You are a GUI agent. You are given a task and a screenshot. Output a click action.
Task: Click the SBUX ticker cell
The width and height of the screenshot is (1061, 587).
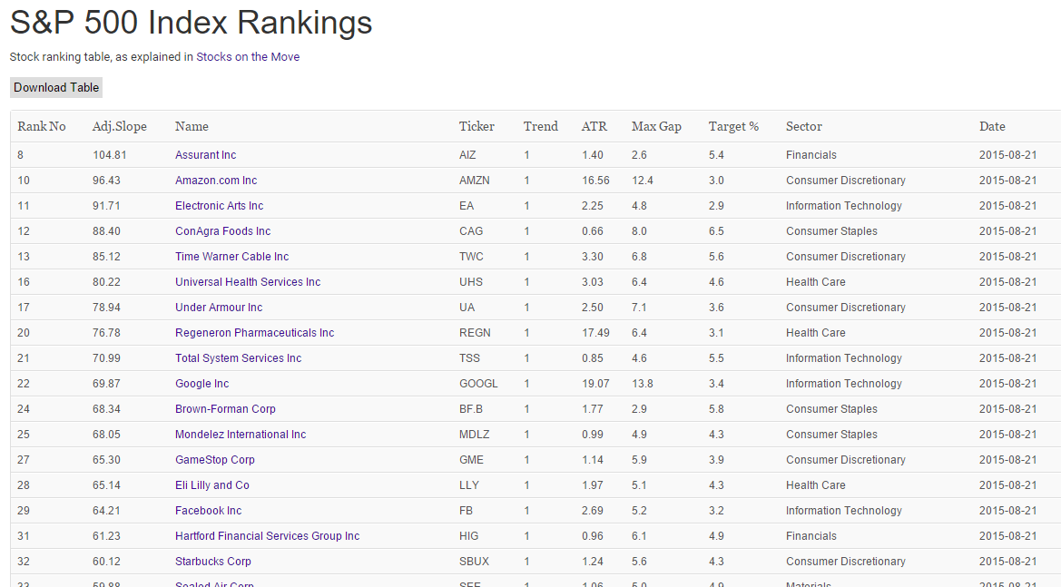click(x=475, y=562)
